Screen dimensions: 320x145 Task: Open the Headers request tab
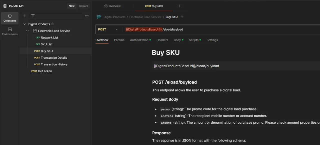[162, 40]
